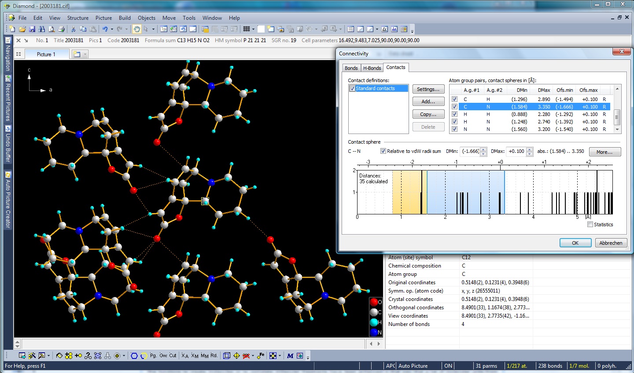Click the Settings... button

click(x=428, y=89)
